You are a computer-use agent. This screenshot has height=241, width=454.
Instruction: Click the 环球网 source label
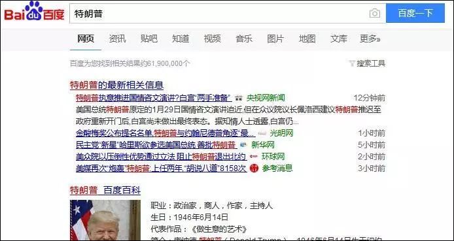pyautogui.click(x=273, y=157)
